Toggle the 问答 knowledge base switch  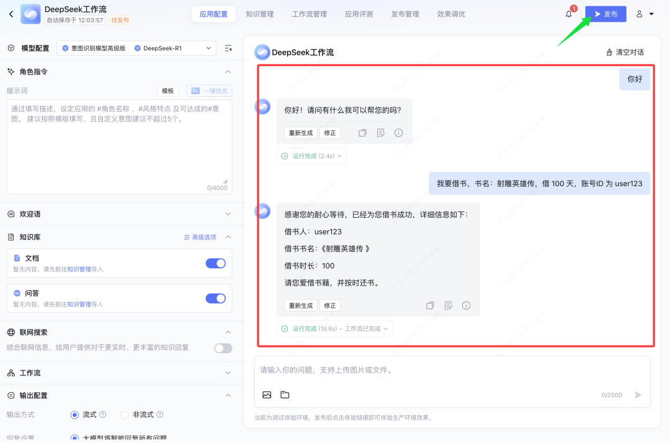coord(216,298)
